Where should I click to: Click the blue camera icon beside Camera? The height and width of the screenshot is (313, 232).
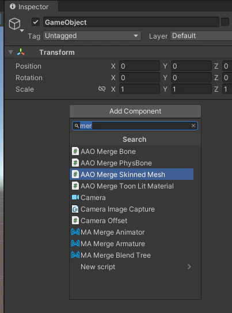[x=75, y=197]
